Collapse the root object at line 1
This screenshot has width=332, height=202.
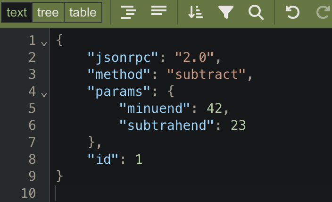44,43
